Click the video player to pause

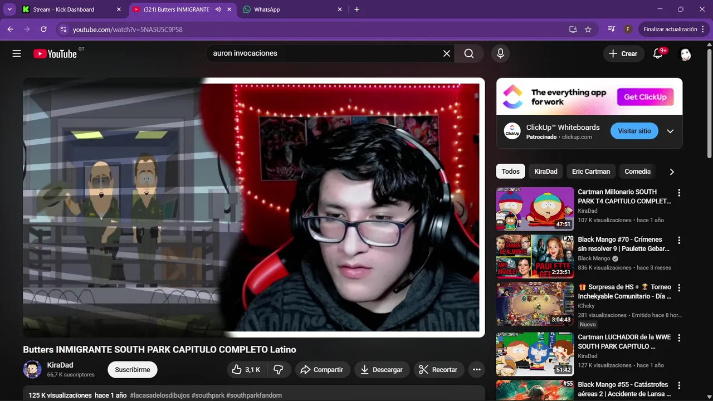[253, 207]
